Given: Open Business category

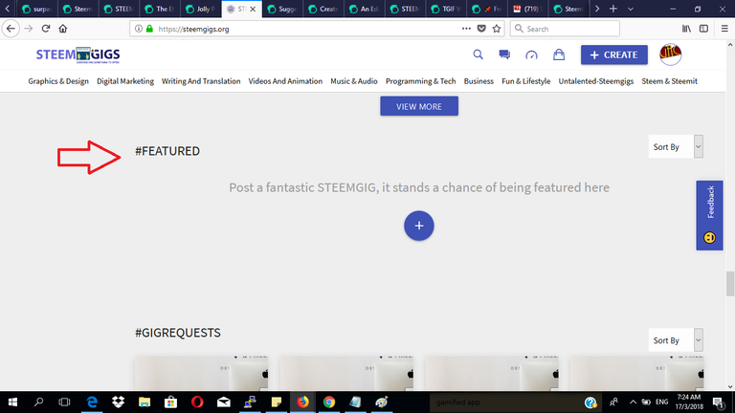Looking at the screenshot, I should (x=479, y=81).
